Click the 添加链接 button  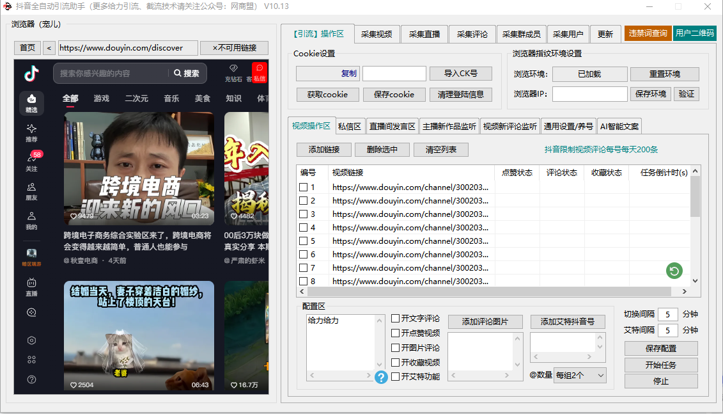click(324, 150)
